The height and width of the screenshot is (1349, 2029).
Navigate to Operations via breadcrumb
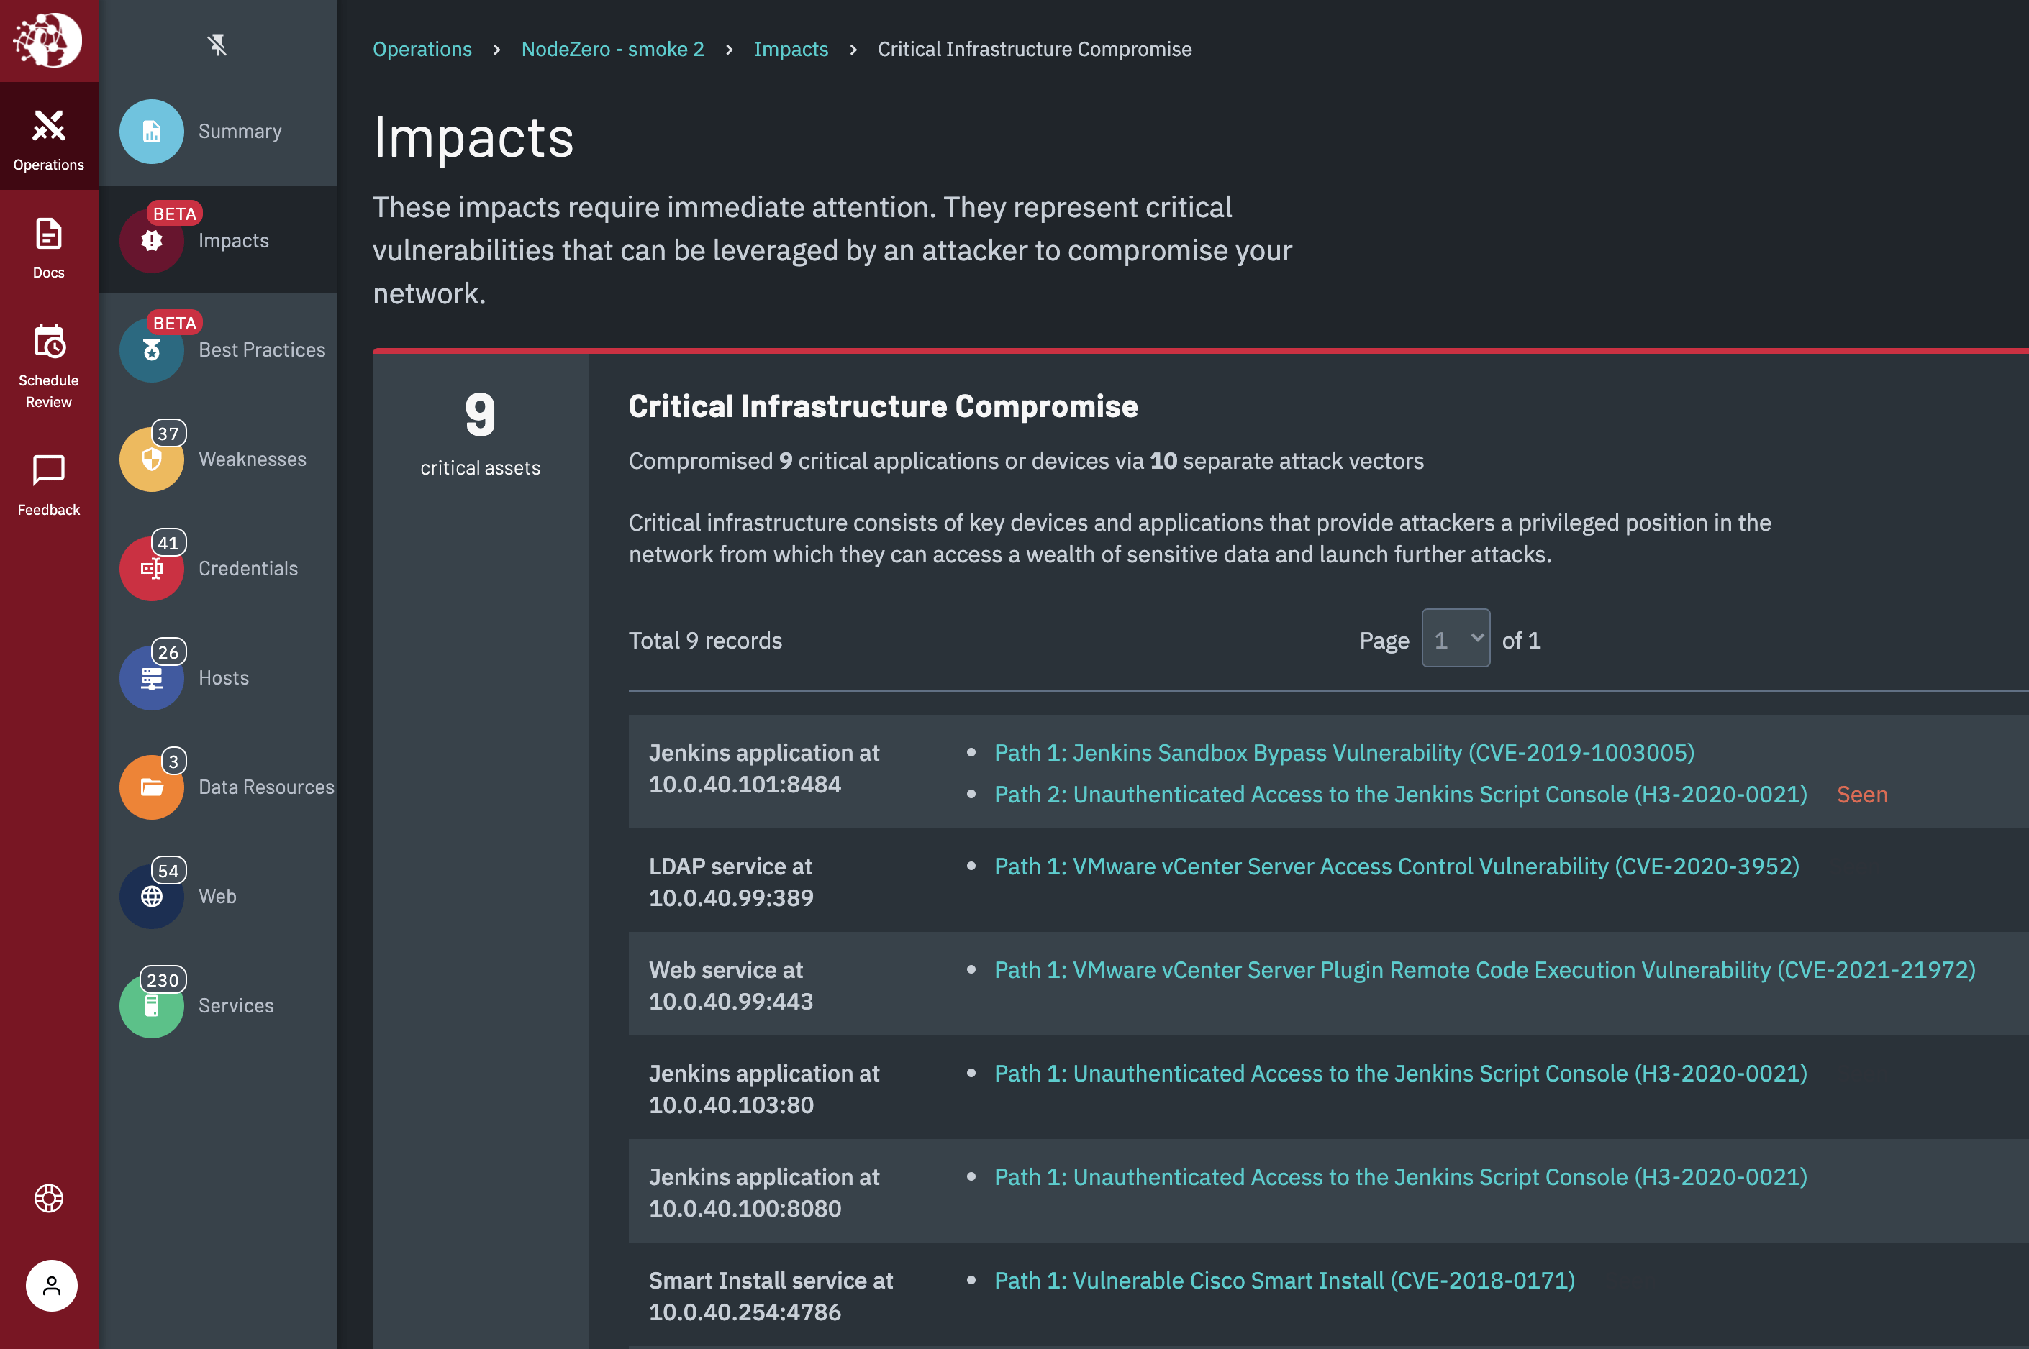[x=422, y=49]
